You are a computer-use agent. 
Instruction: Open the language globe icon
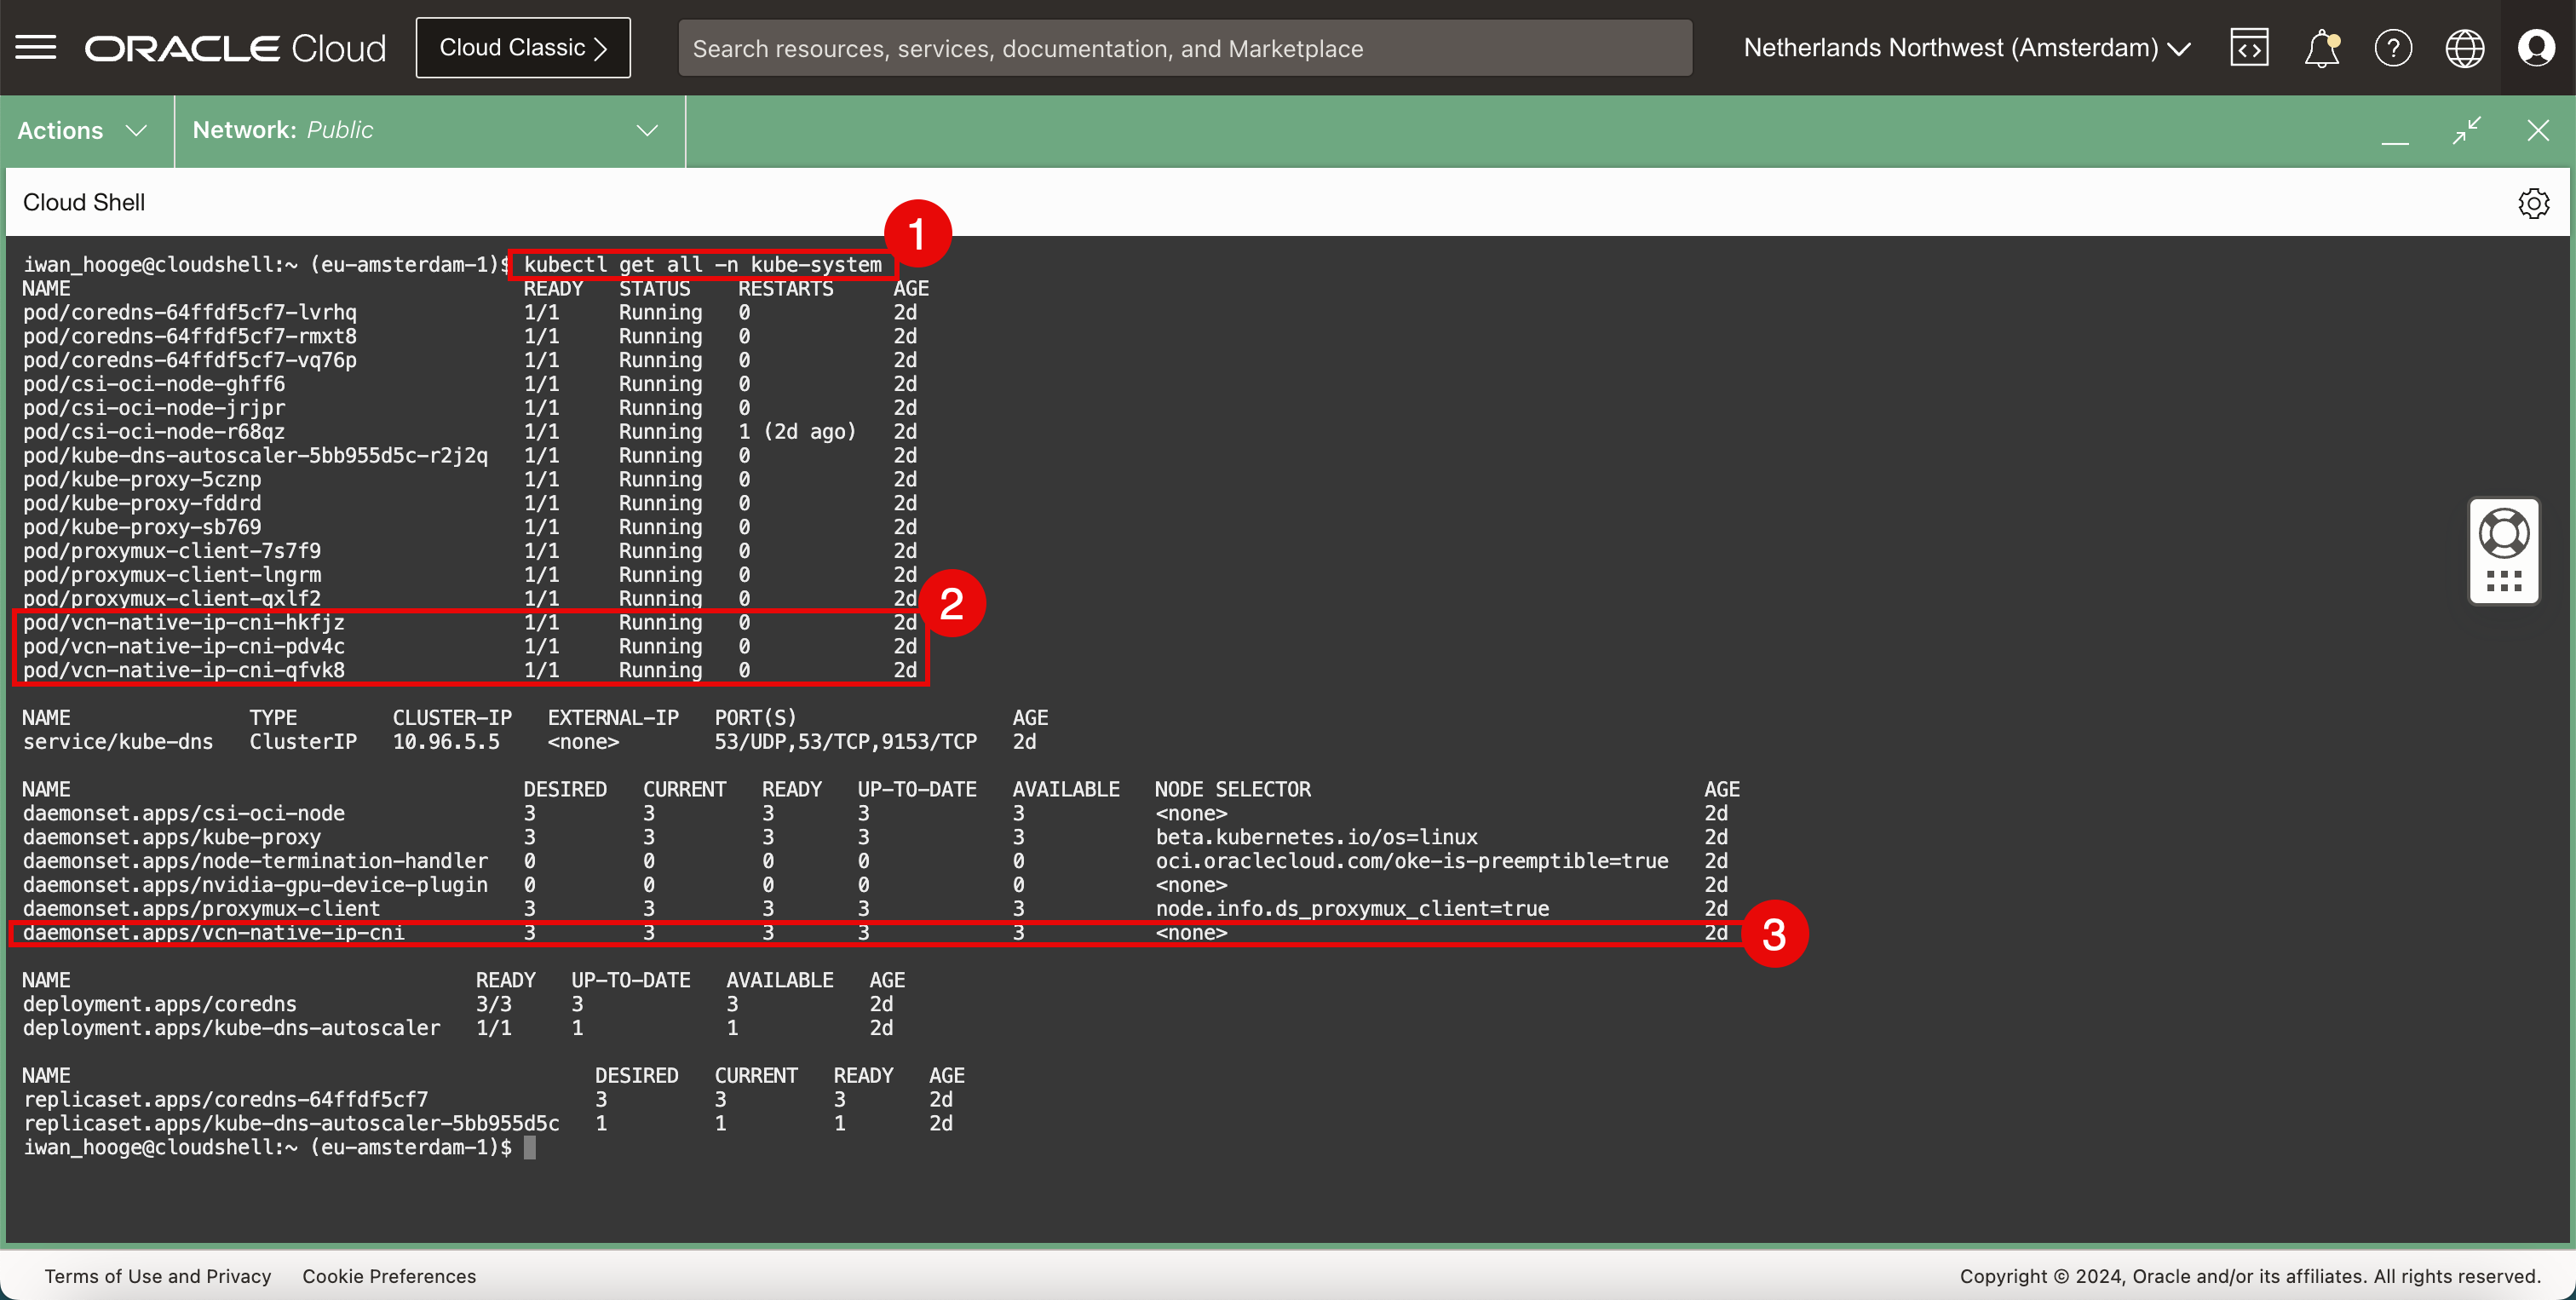coord(2464,47)
